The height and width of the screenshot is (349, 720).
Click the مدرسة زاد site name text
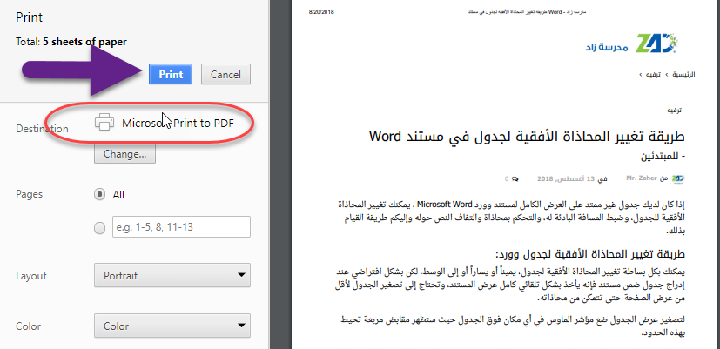[x=606, y=47]
